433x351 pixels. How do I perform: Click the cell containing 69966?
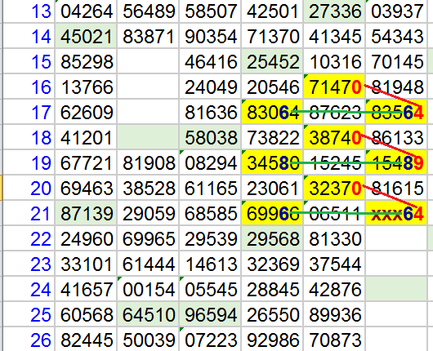[272, 213]
